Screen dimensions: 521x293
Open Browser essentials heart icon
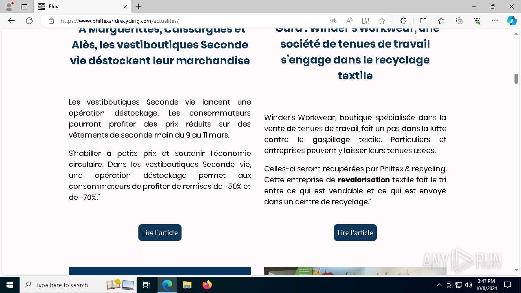[477, 21]
